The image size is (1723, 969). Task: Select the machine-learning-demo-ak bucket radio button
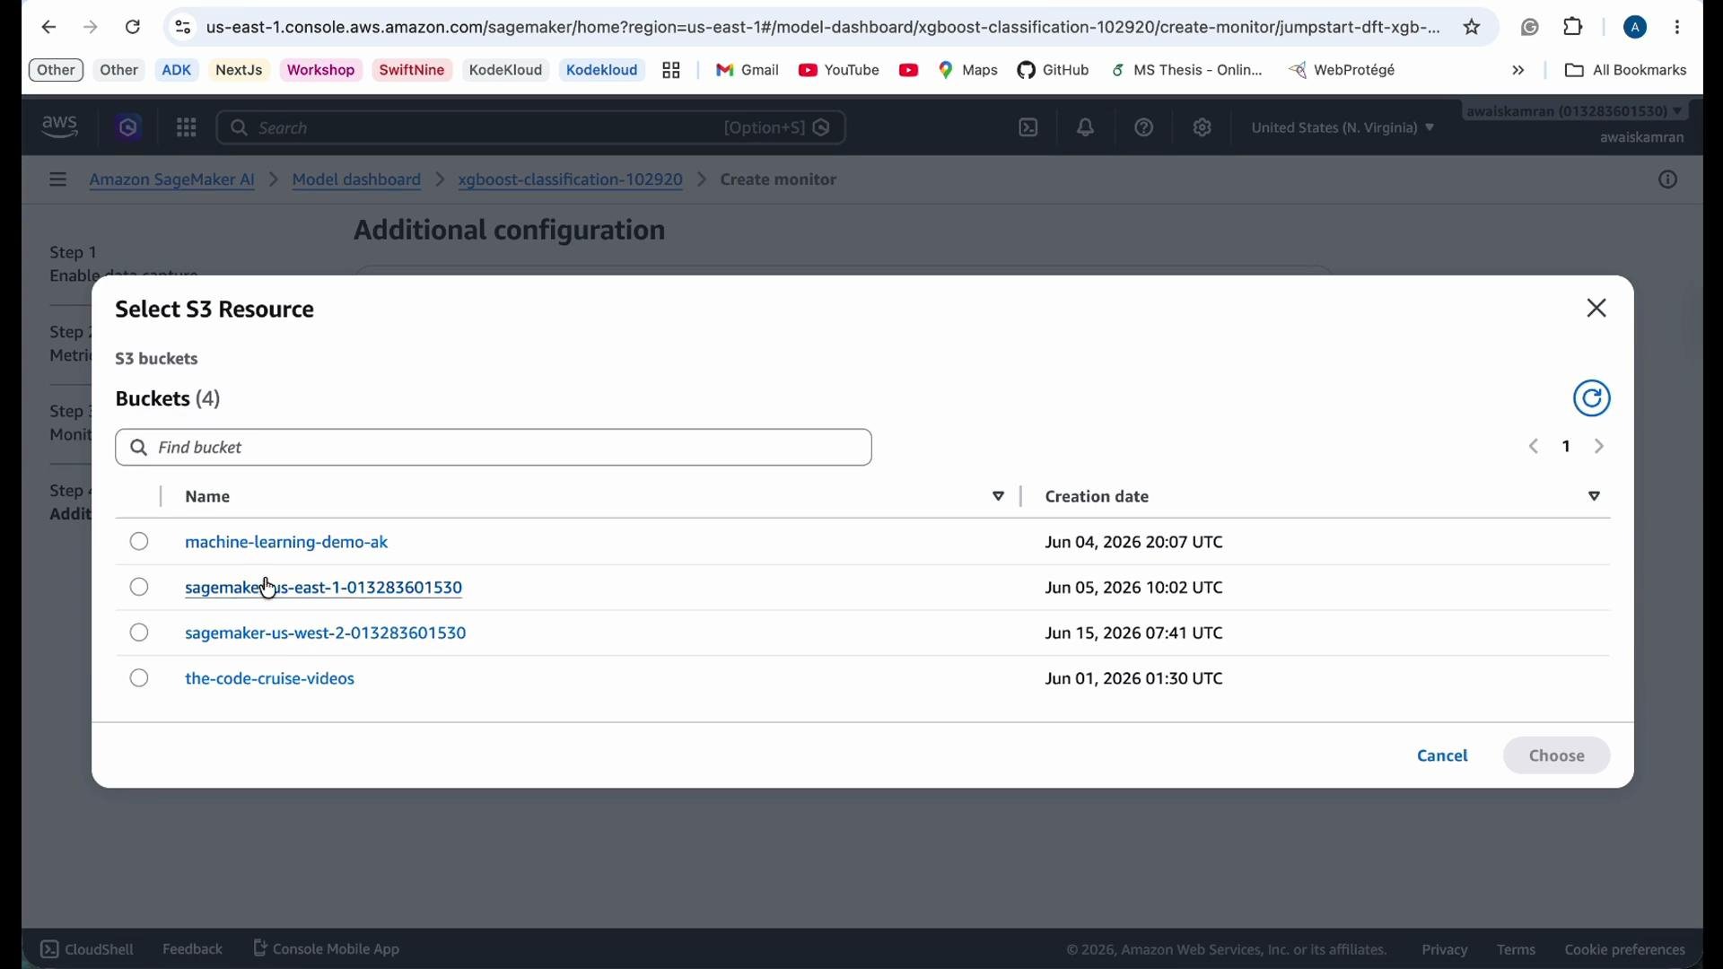[139, 542]
